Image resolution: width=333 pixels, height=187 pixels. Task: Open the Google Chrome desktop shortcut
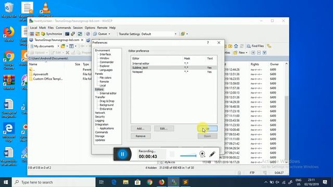pos(9,60)
